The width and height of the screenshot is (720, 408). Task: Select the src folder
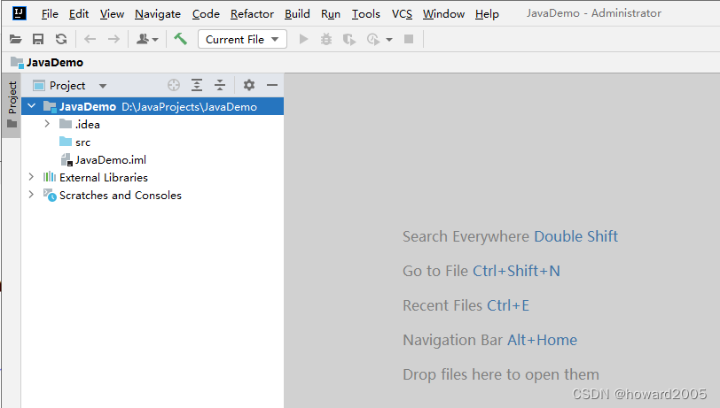(x=75, y=142)
